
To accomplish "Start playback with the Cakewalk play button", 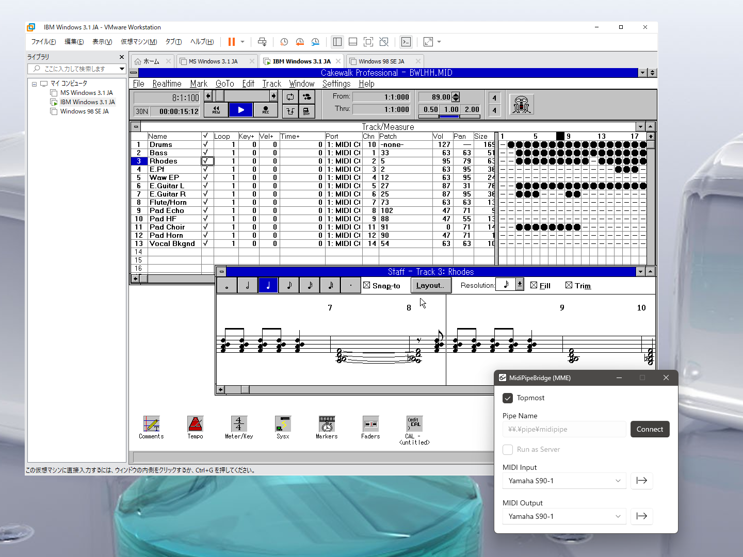I will pyautogui.click(x=241, y=110).
